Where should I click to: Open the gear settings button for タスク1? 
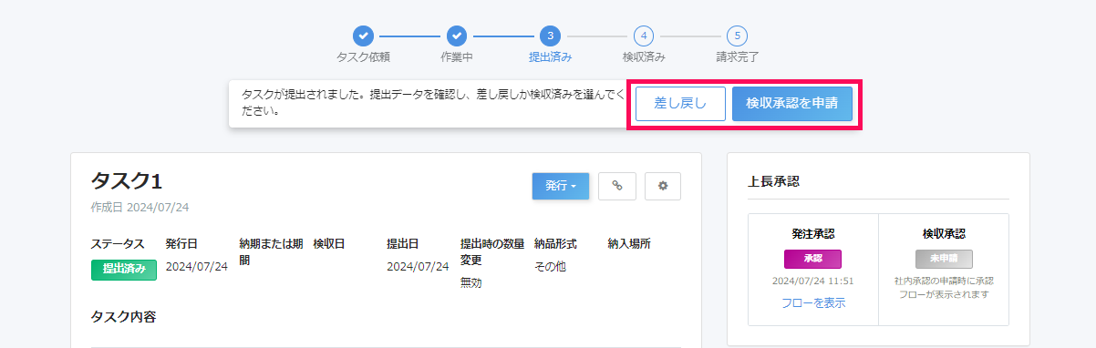pos(663,186)
